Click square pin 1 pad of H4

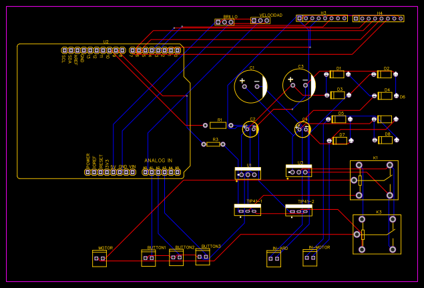point(356,19)
